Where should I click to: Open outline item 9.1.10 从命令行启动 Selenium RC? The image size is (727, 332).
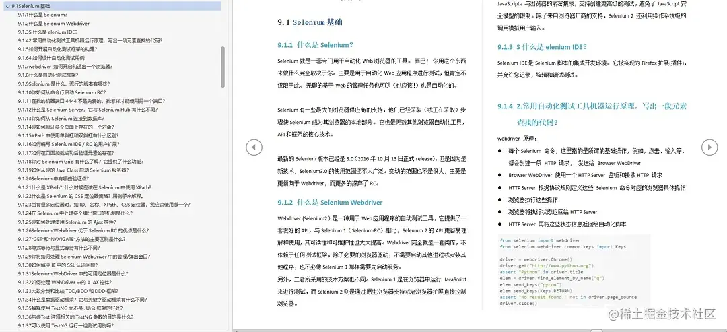pos(62,92)
